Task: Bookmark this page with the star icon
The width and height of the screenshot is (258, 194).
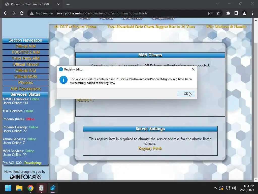Action: [x=218, y=13]
